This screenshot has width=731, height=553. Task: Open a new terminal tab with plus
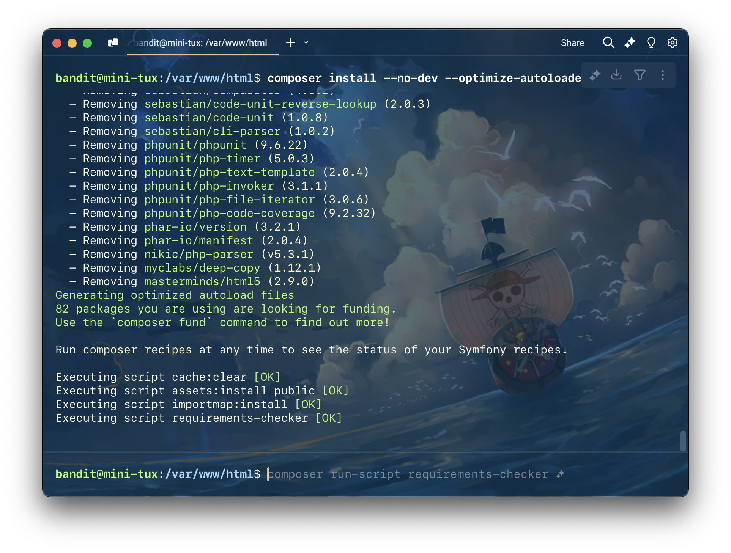click(x=291, y=42)
